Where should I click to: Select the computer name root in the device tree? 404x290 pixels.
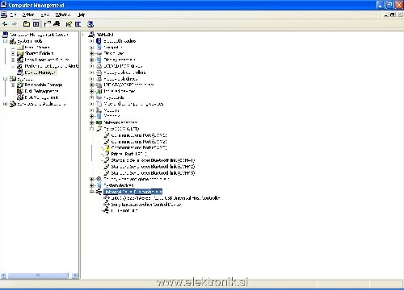[105, 35]
